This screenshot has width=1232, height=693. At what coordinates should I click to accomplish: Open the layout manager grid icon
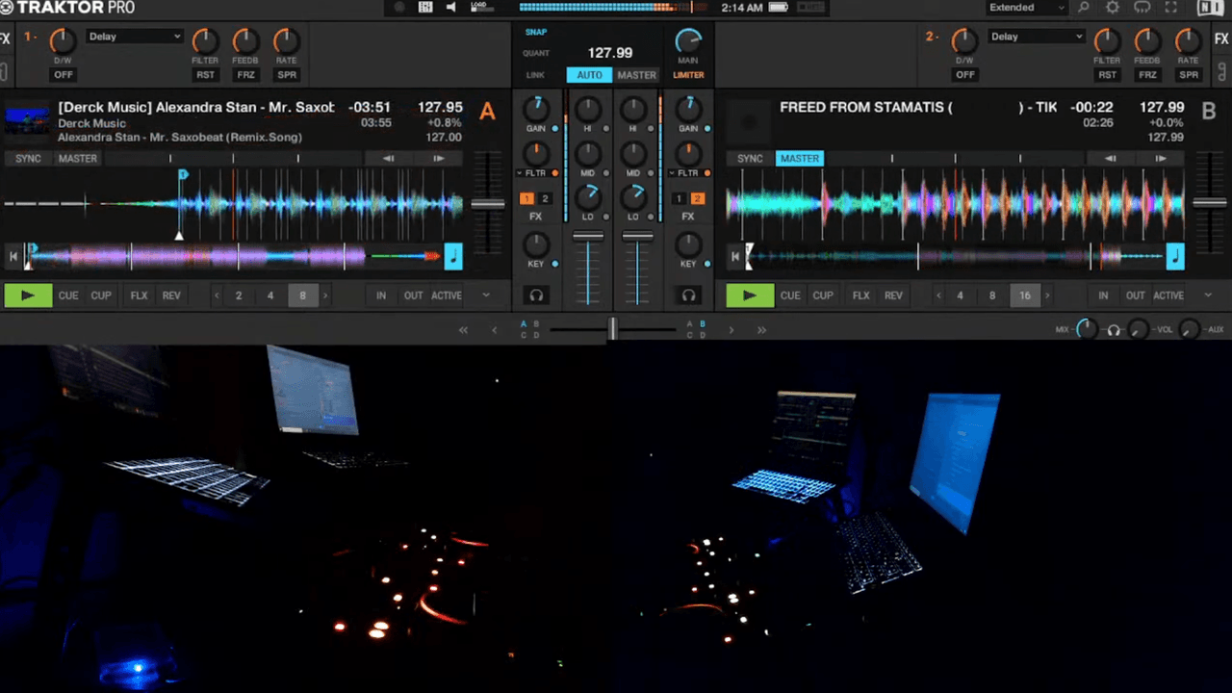425,8
